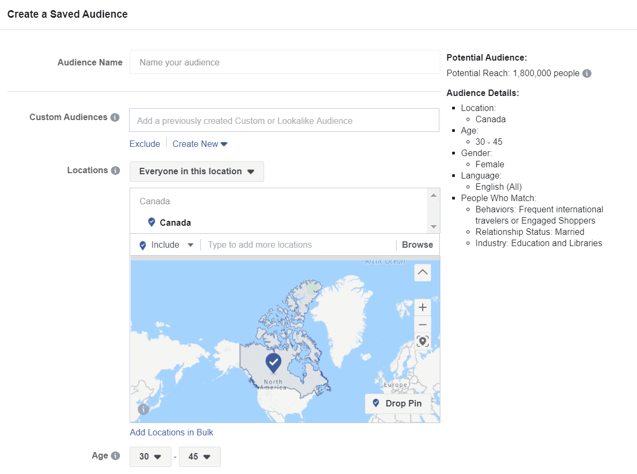Open the maximum age 45 dropdown

pyautogui.click(x=199, y=456)
